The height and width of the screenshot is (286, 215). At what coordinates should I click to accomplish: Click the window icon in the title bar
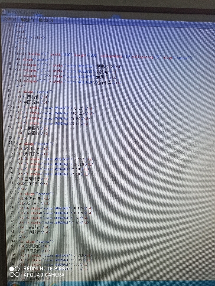point(3,12)
